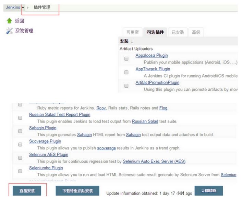The image size is (243, 201).
Task: Check the Selenium AES Plugin checkbox
Action: [x=20, y=158]
